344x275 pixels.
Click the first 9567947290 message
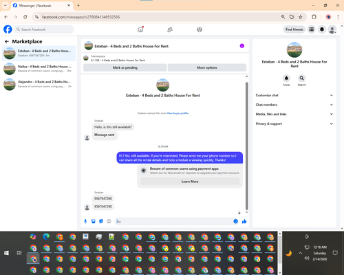103,199
